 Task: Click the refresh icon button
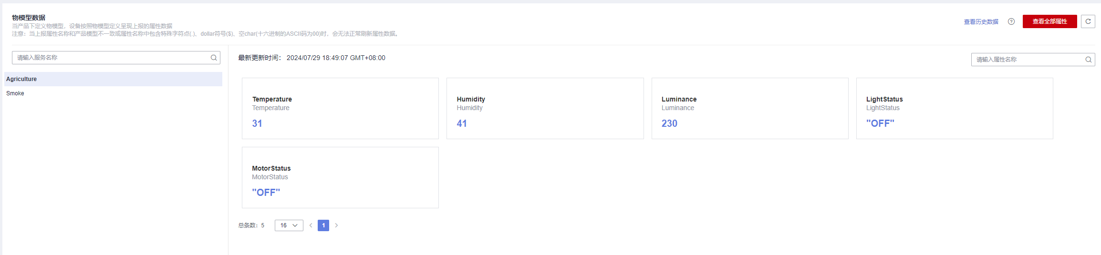pos(1088,21)
